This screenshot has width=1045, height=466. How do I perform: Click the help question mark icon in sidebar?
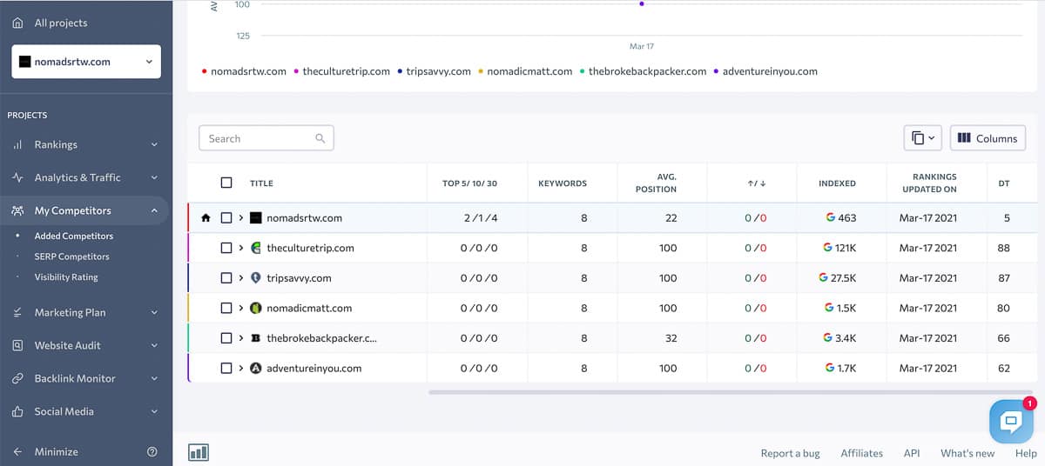(152, 452)
